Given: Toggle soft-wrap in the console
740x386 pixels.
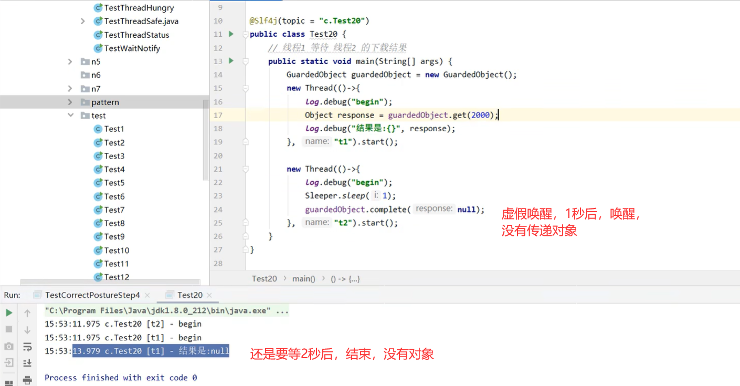Looking at the screenshot, I should (x=27, y=347).
